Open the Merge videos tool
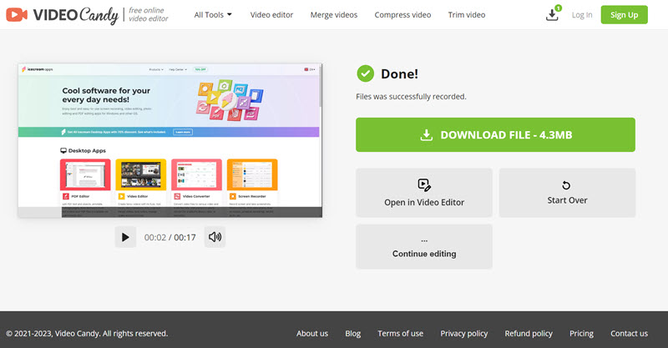This screenshot has height=348, width=668. pyautogui.click(x=333, y=15)
